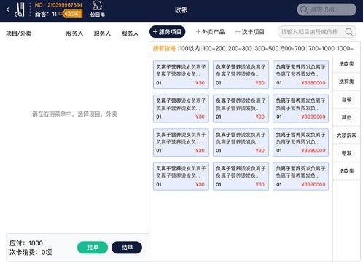This screenshot has width=363, height=268.
Task: Tap the back arrow in the header
Action: tap(8, 9)
